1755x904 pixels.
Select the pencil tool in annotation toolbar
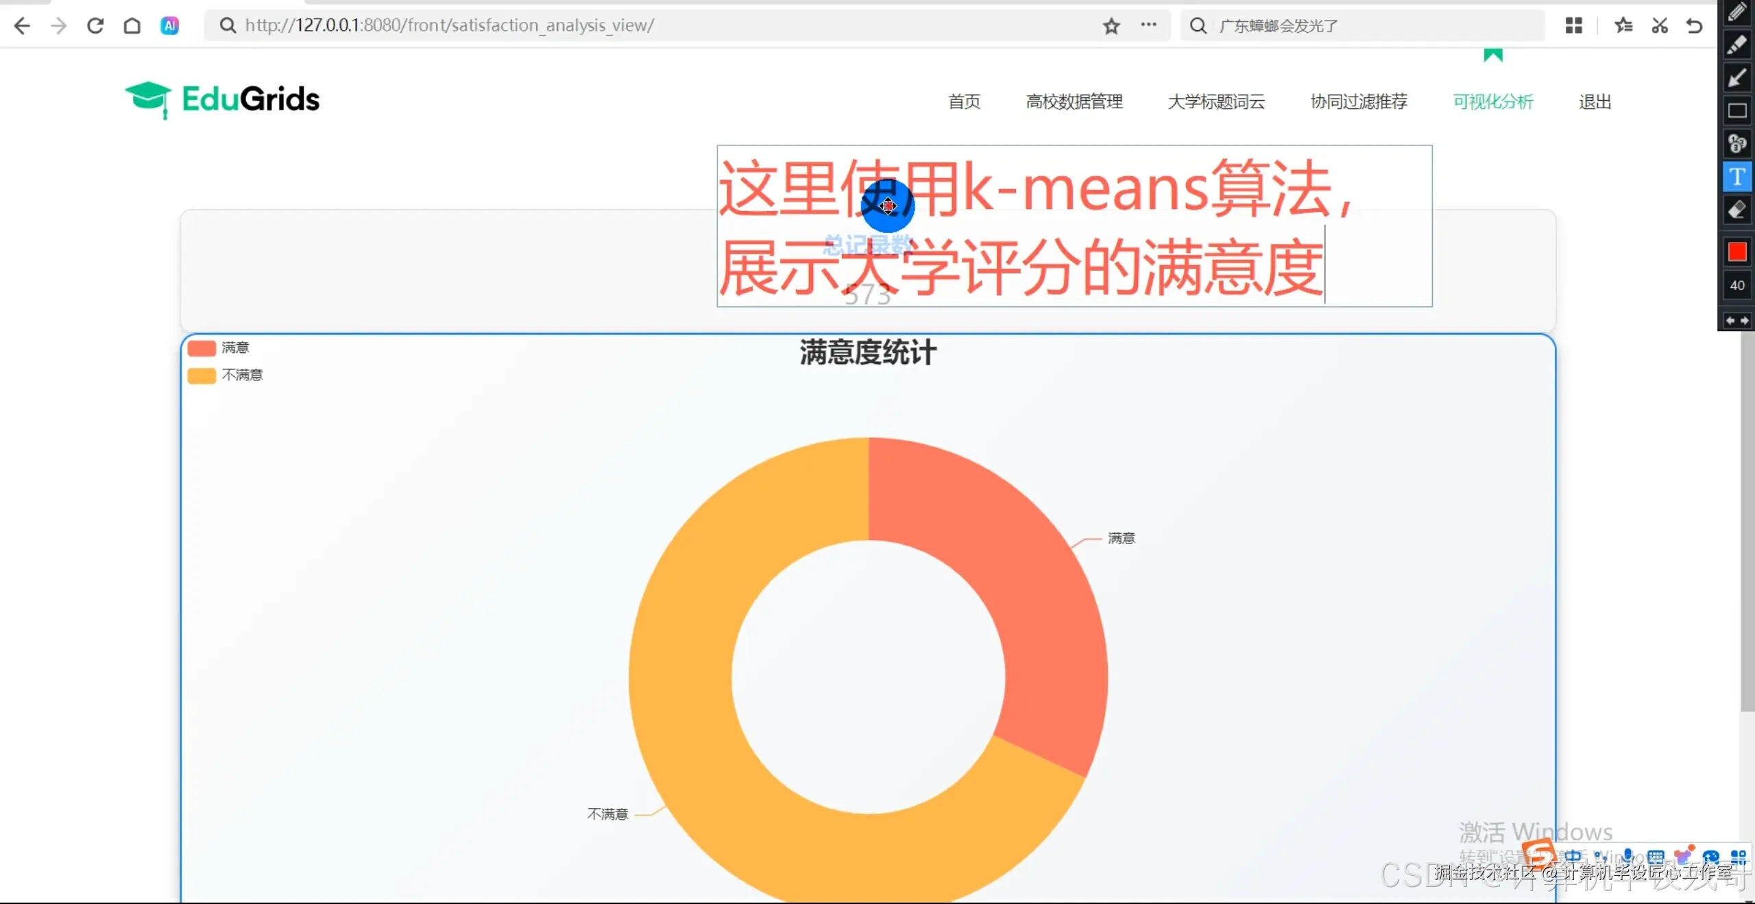click(x=1737, y=12)
